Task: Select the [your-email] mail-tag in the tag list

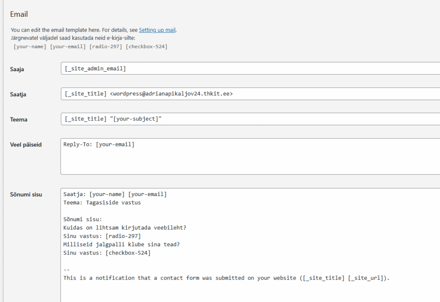Action: coord(68,46)
